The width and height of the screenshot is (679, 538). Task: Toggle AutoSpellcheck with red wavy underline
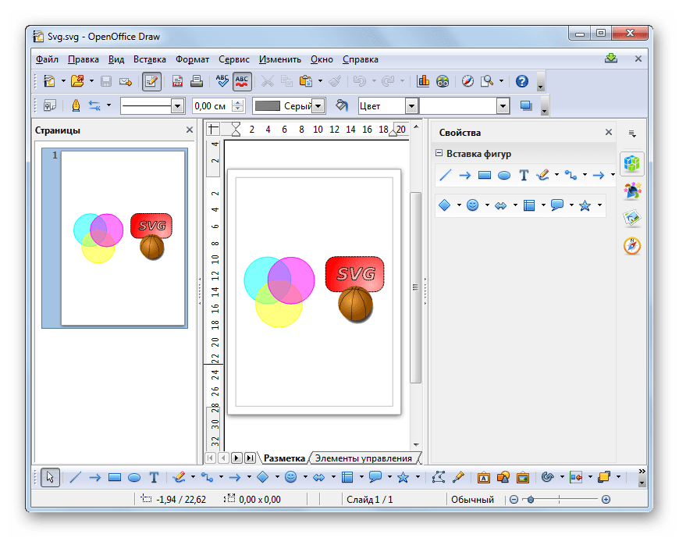click(242, 80)
